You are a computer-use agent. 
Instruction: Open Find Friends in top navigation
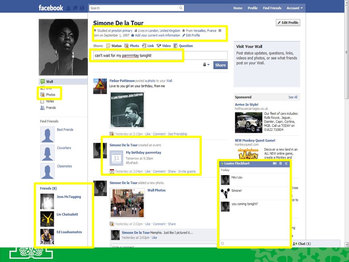click(272, 8)
